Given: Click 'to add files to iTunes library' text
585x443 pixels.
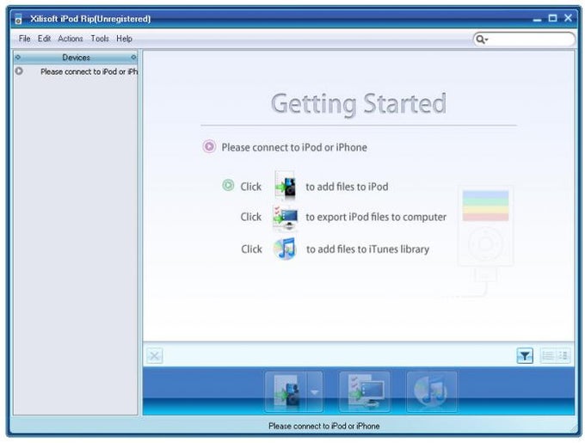Looking at the screenshot, I should pos(367,249).
